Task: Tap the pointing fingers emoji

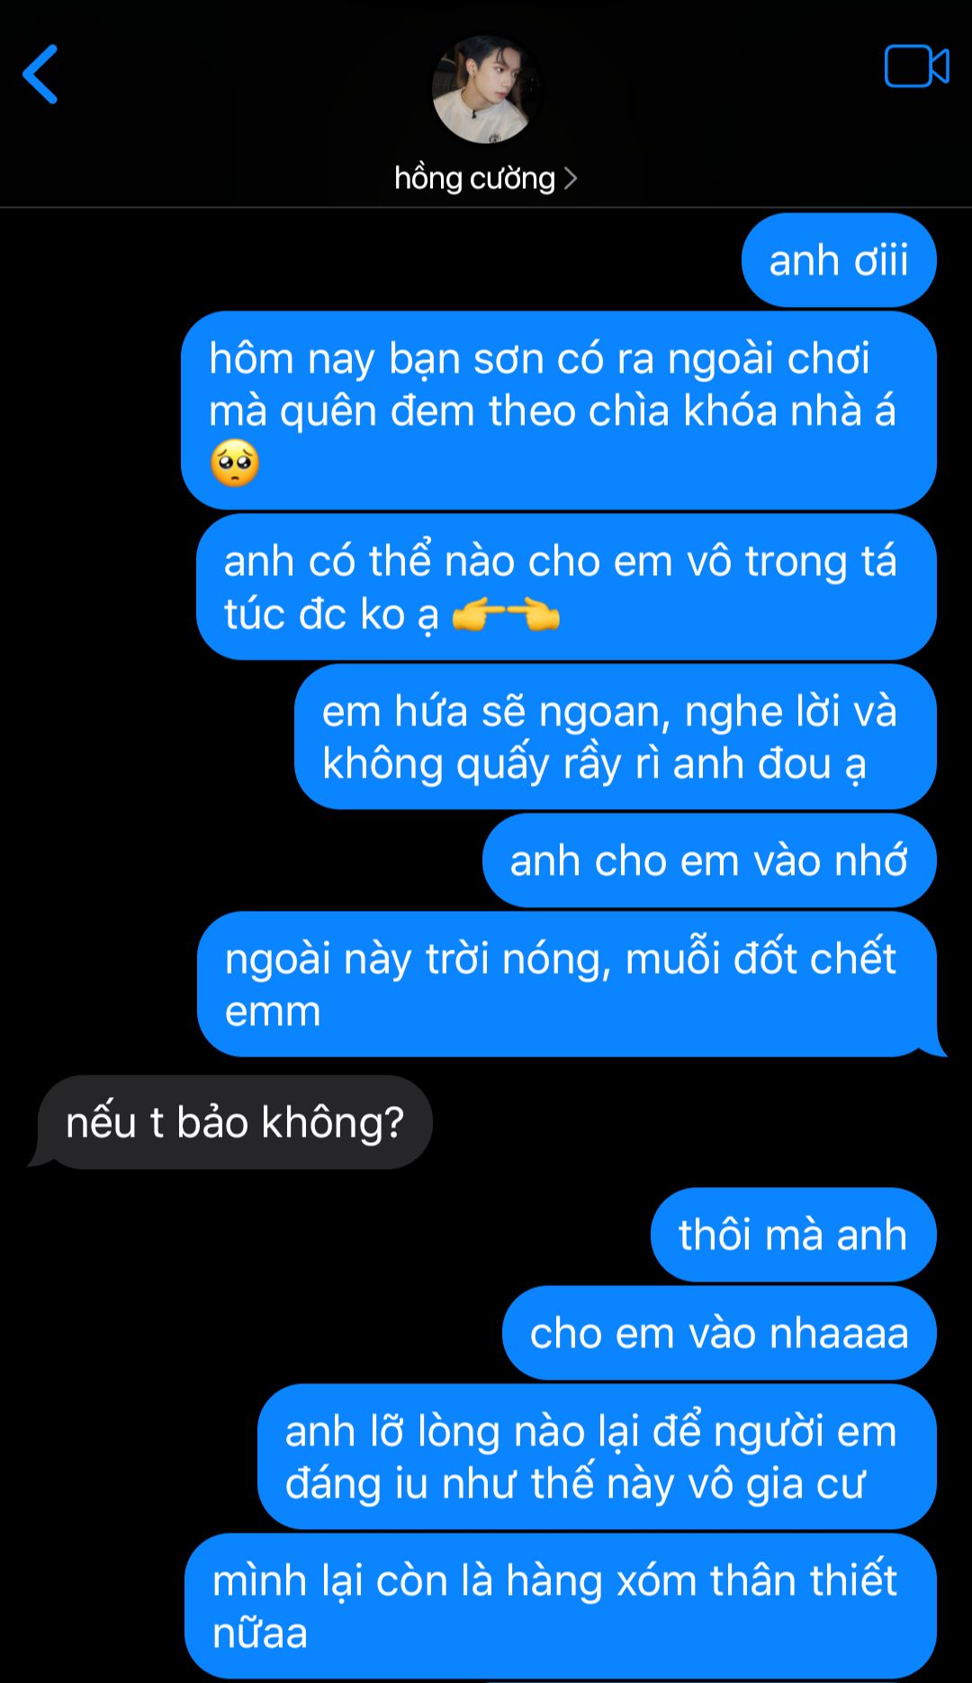Action: (506, 615)
